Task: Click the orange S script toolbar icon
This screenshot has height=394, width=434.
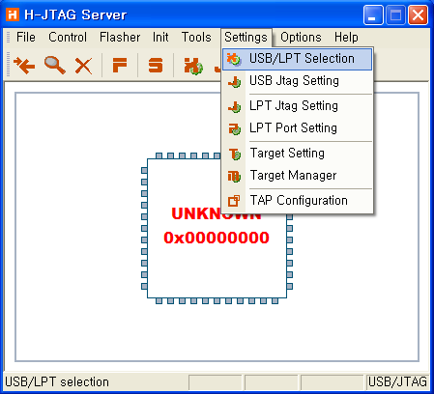Action: tap(156, 66)
